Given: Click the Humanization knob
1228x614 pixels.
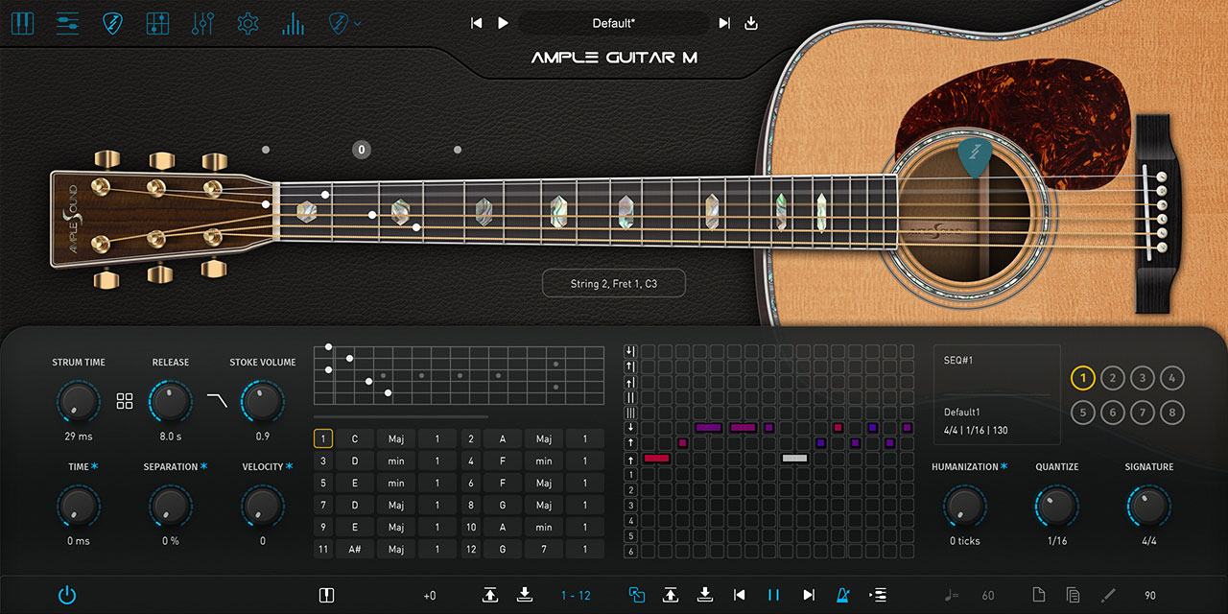Looking at the screenshot, I should coord(964,506).
